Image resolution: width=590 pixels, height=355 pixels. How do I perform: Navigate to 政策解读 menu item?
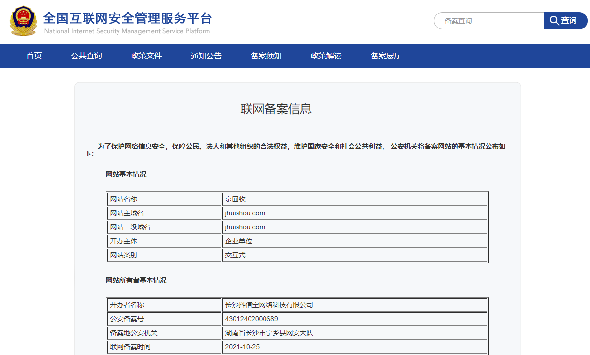326,56
